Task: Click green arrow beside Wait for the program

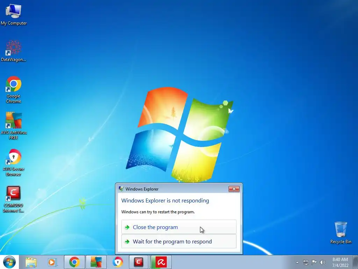Action: pyautogui.click(x=127, y=242)
